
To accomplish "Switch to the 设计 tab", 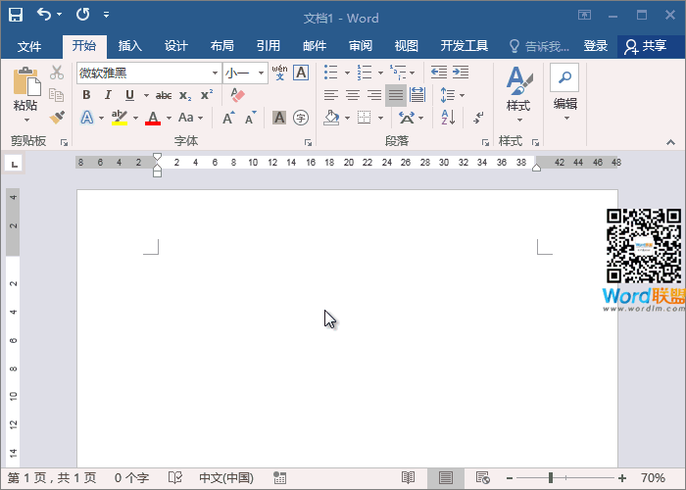I will point(175,45).
